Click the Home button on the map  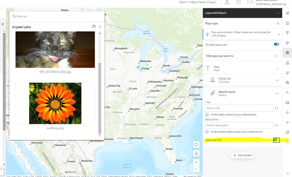coord(196,153)
